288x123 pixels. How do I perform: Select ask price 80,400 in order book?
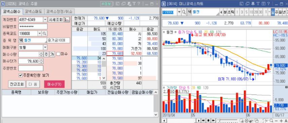pyautogui.click(x=115, y=34)
